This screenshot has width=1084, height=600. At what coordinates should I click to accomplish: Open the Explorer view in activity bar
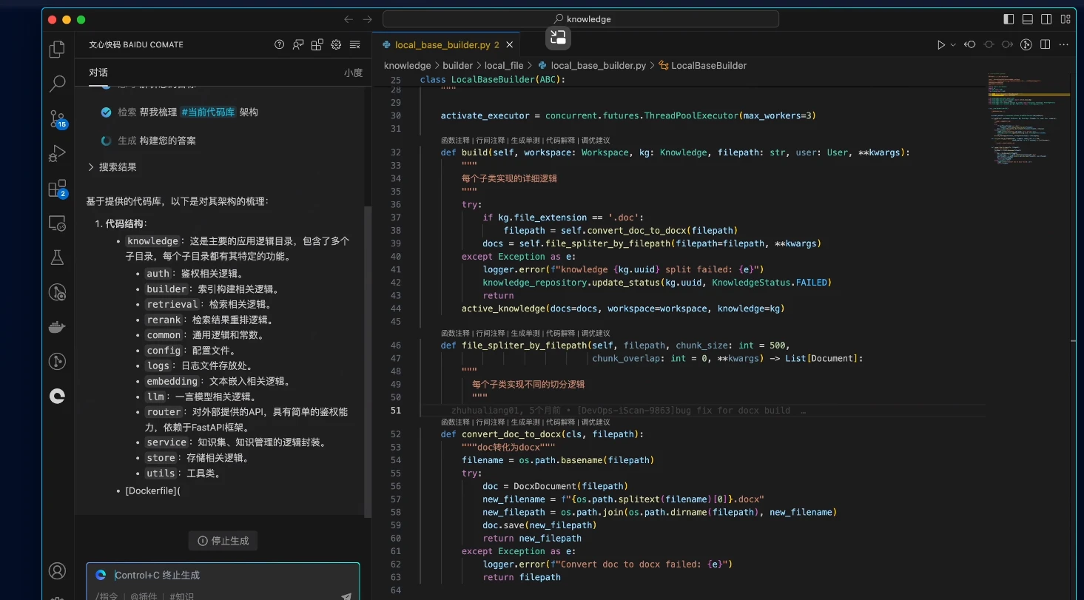pyautogui.click(x=57, y=50)
